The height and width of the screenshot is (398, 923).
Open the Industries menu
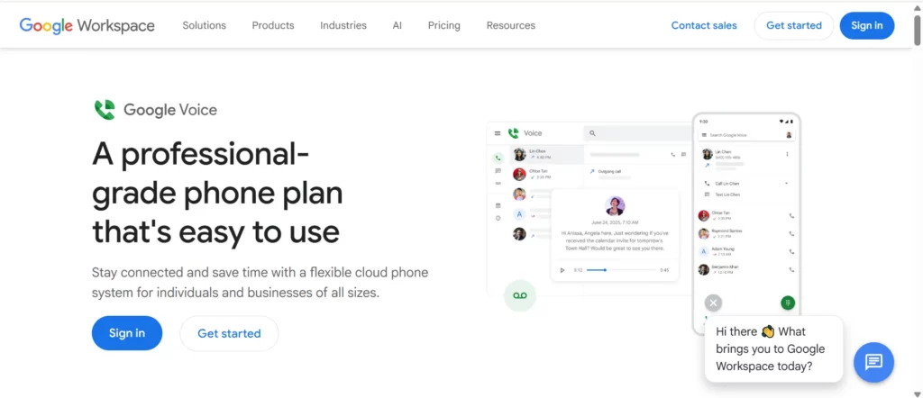(343, 25)
